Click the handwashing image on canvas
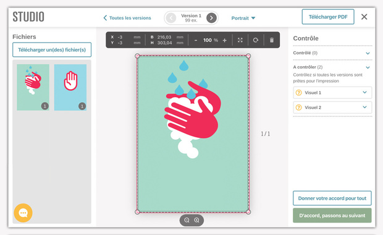This screenshot has height=235, width=383. point(193,134)
